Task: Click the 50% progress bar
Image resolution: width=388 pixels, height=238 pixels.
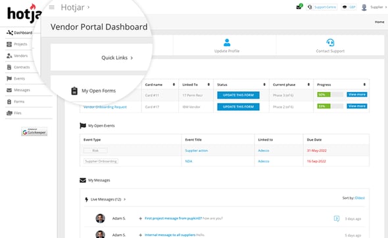Action: pyautogui.click(x=330, y=95)
